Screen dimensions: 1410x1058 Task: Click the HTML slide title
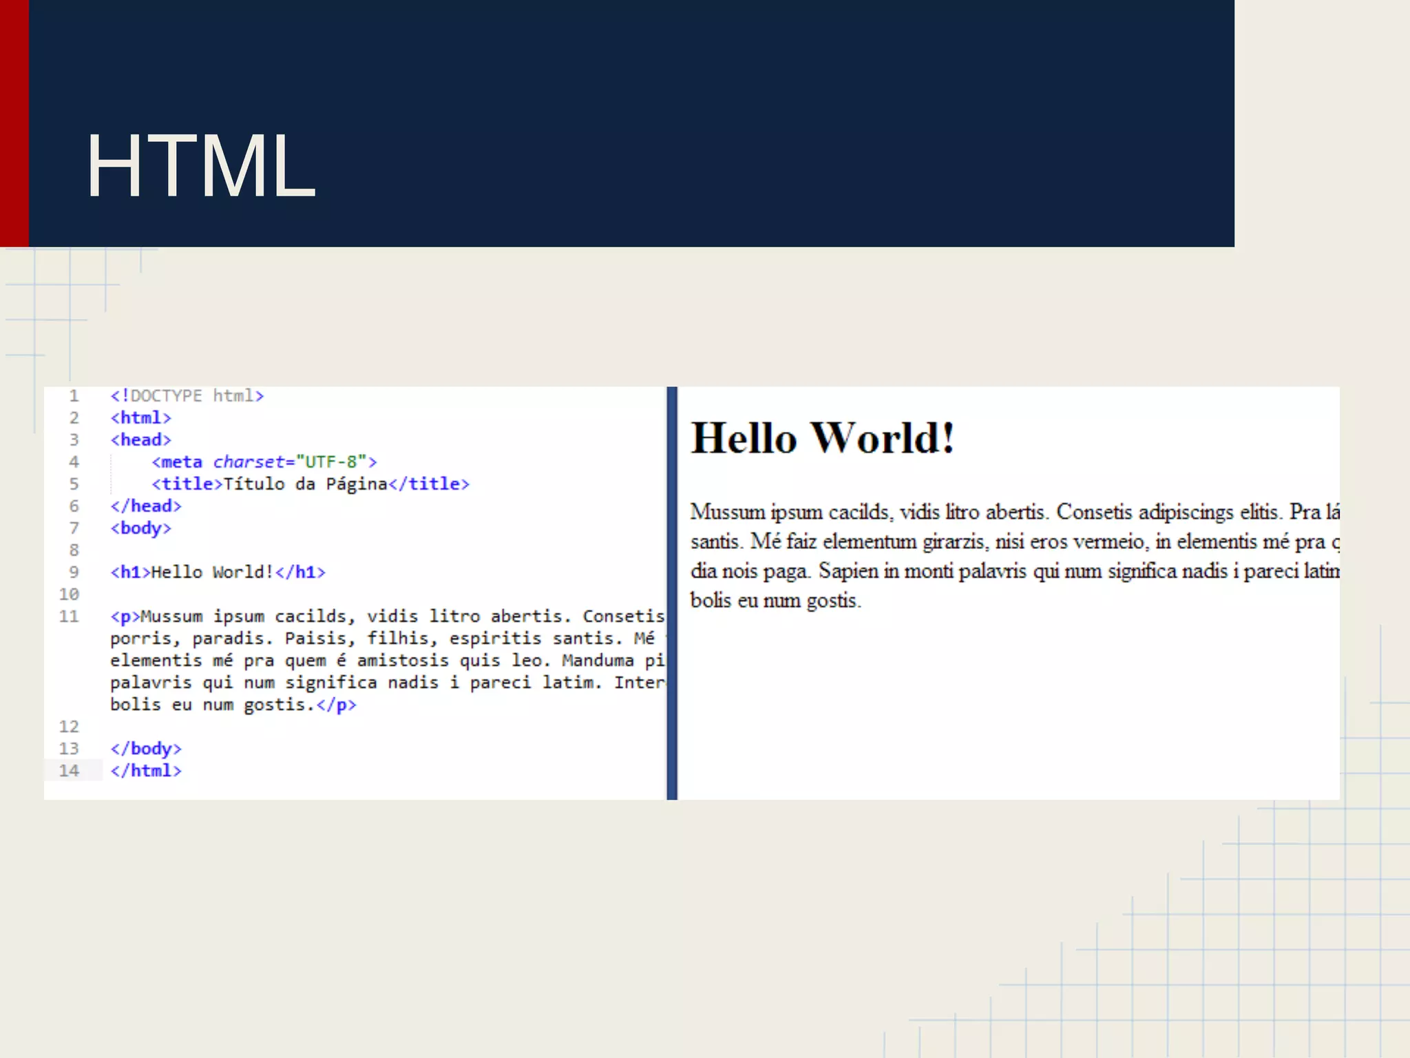(x=201, y=166)
